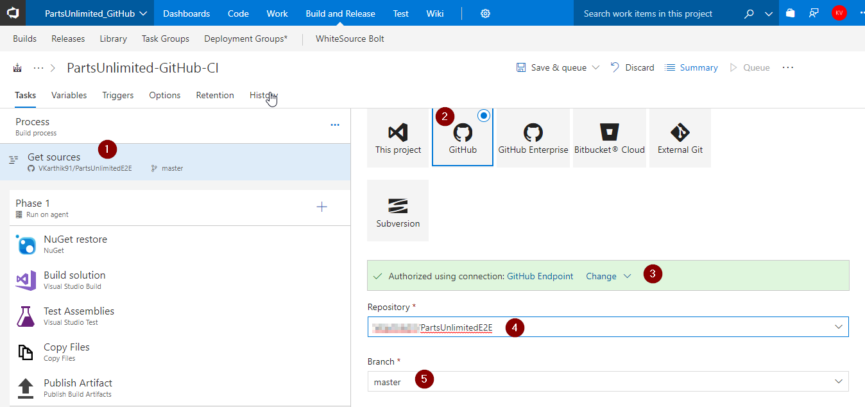
Task: Open the KV user avatar menu
Action: click(x=839, y=13)
